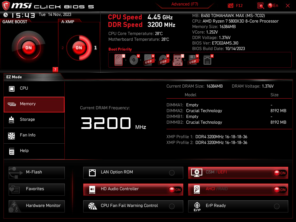Click the ErP leaf icon
296x222 pixels.
click(197, 207)
